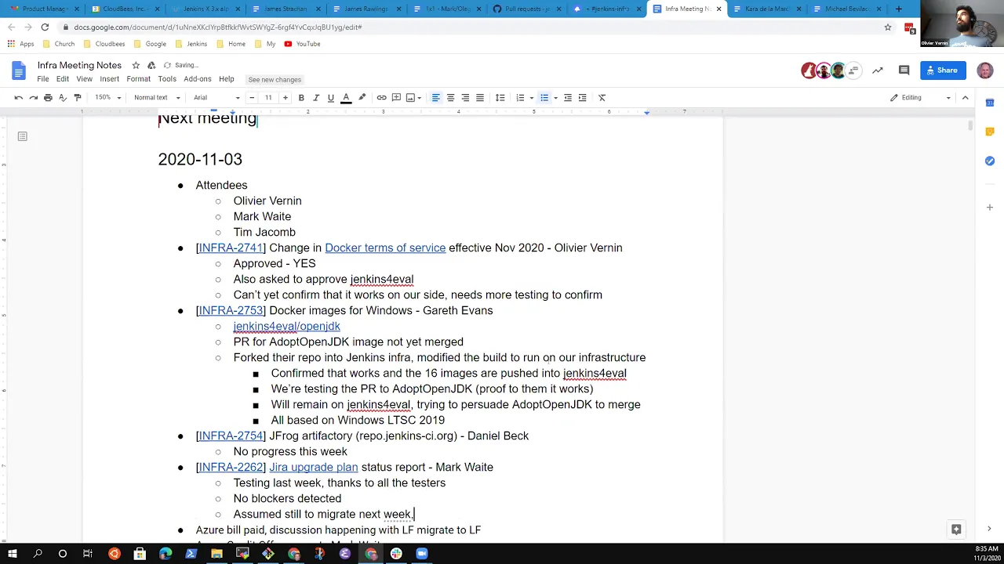The image size is (1004, 564).
Task: Set center text alignment
Action: click(x=450, y=98)
